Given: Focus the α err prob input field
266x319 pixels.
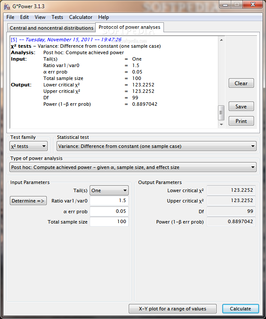Looking at the screenshot, I should click(x=109, y=211).
